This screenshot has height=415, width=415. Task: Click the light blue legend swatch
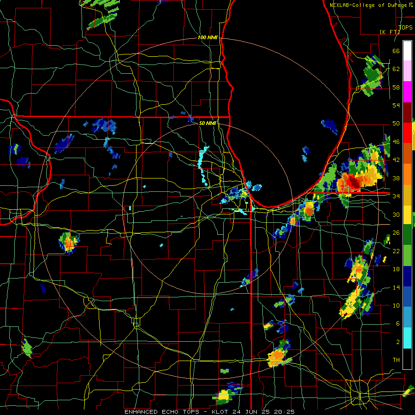[x=407, y=317]
